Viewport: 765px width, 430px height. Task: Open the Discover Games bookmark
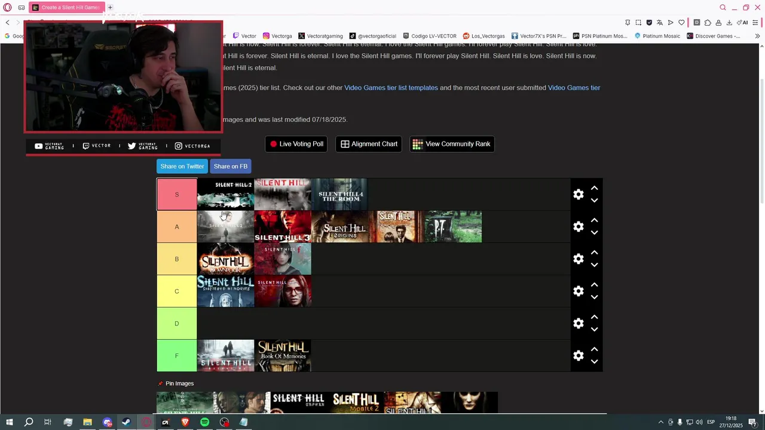(713, 36)
